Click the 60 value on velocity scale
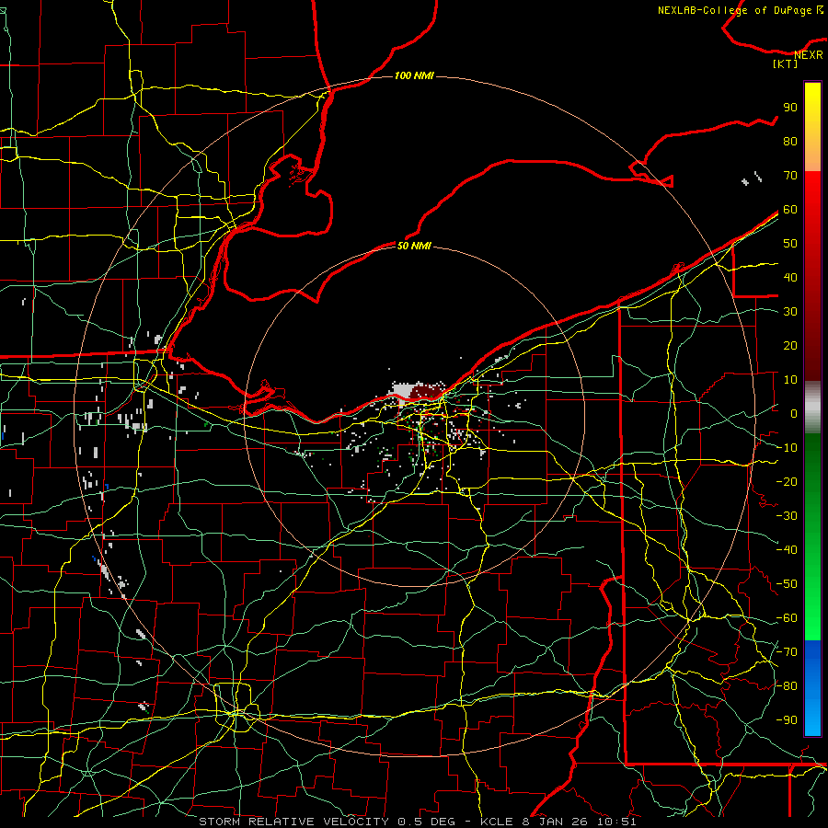 790,210
